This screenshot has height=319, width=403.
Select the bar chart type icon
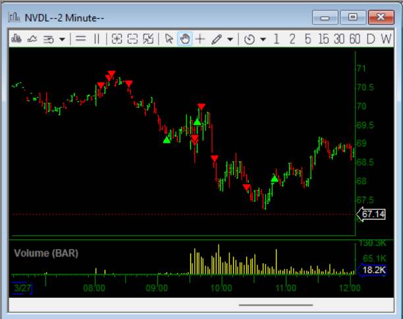(x=16, y=39)
